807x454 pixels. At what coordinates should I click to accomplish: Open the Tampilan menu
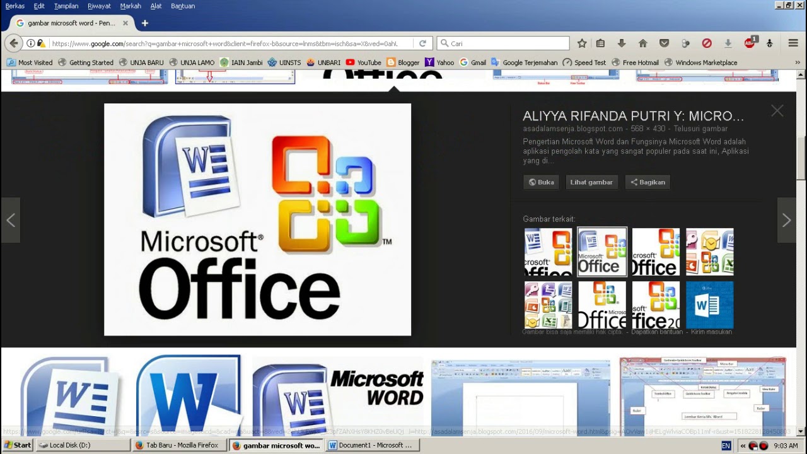click(66, 6)
